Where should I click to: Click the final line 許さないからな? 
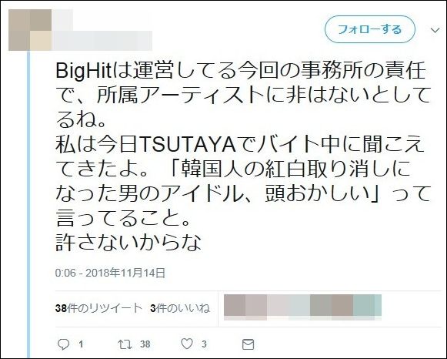(128, 243)
